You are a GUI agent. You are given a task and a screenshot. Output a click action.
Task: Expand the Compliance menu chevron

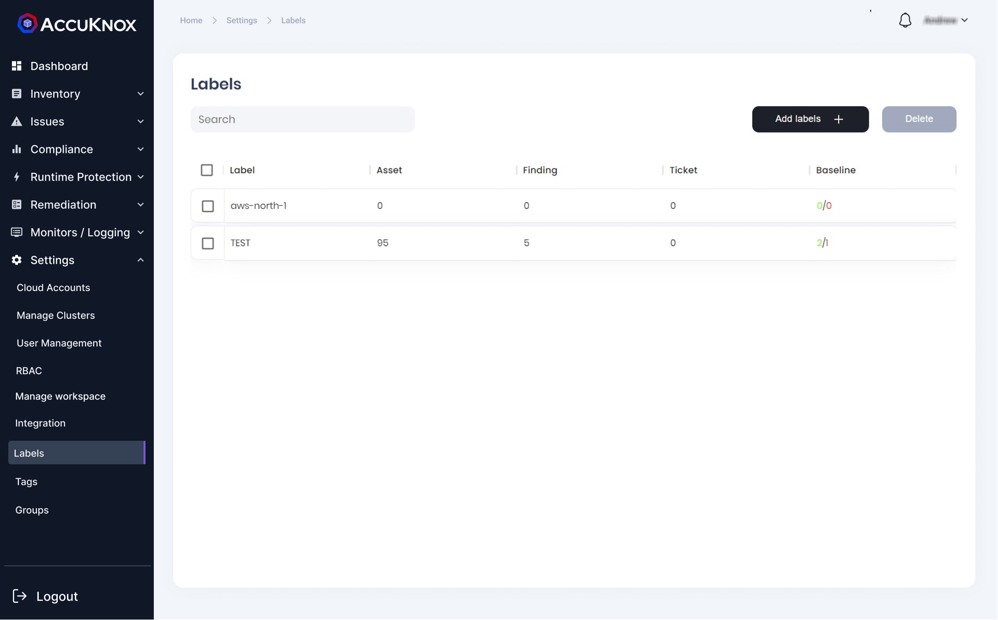[x=140, y=149]
